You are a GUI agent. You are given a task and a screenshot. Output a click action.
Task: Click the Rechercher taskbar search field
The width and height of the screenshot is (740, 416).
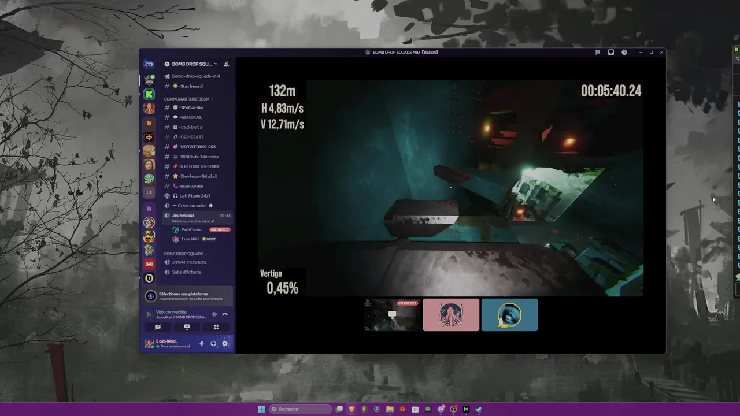301,409
